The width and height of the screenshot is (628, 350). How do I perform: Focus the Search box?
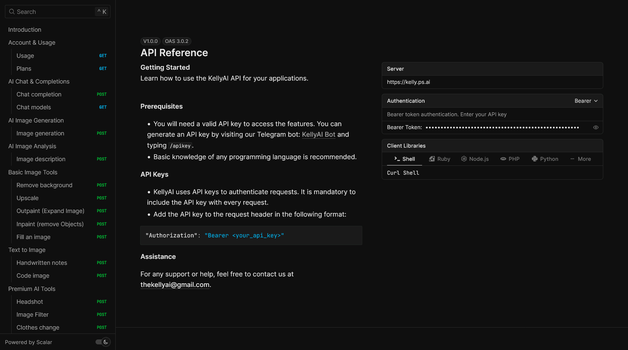(x=56, y=12)
